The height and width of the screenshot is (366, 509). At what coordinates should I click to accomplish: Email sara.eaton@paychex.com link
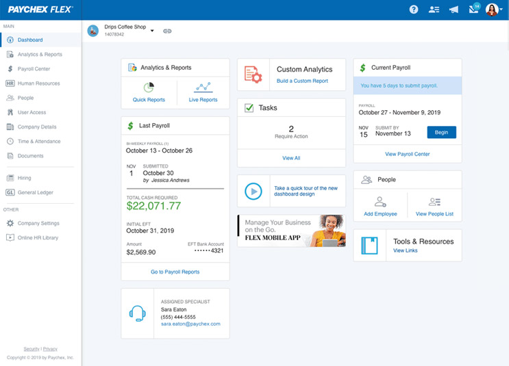click(190, 324)
